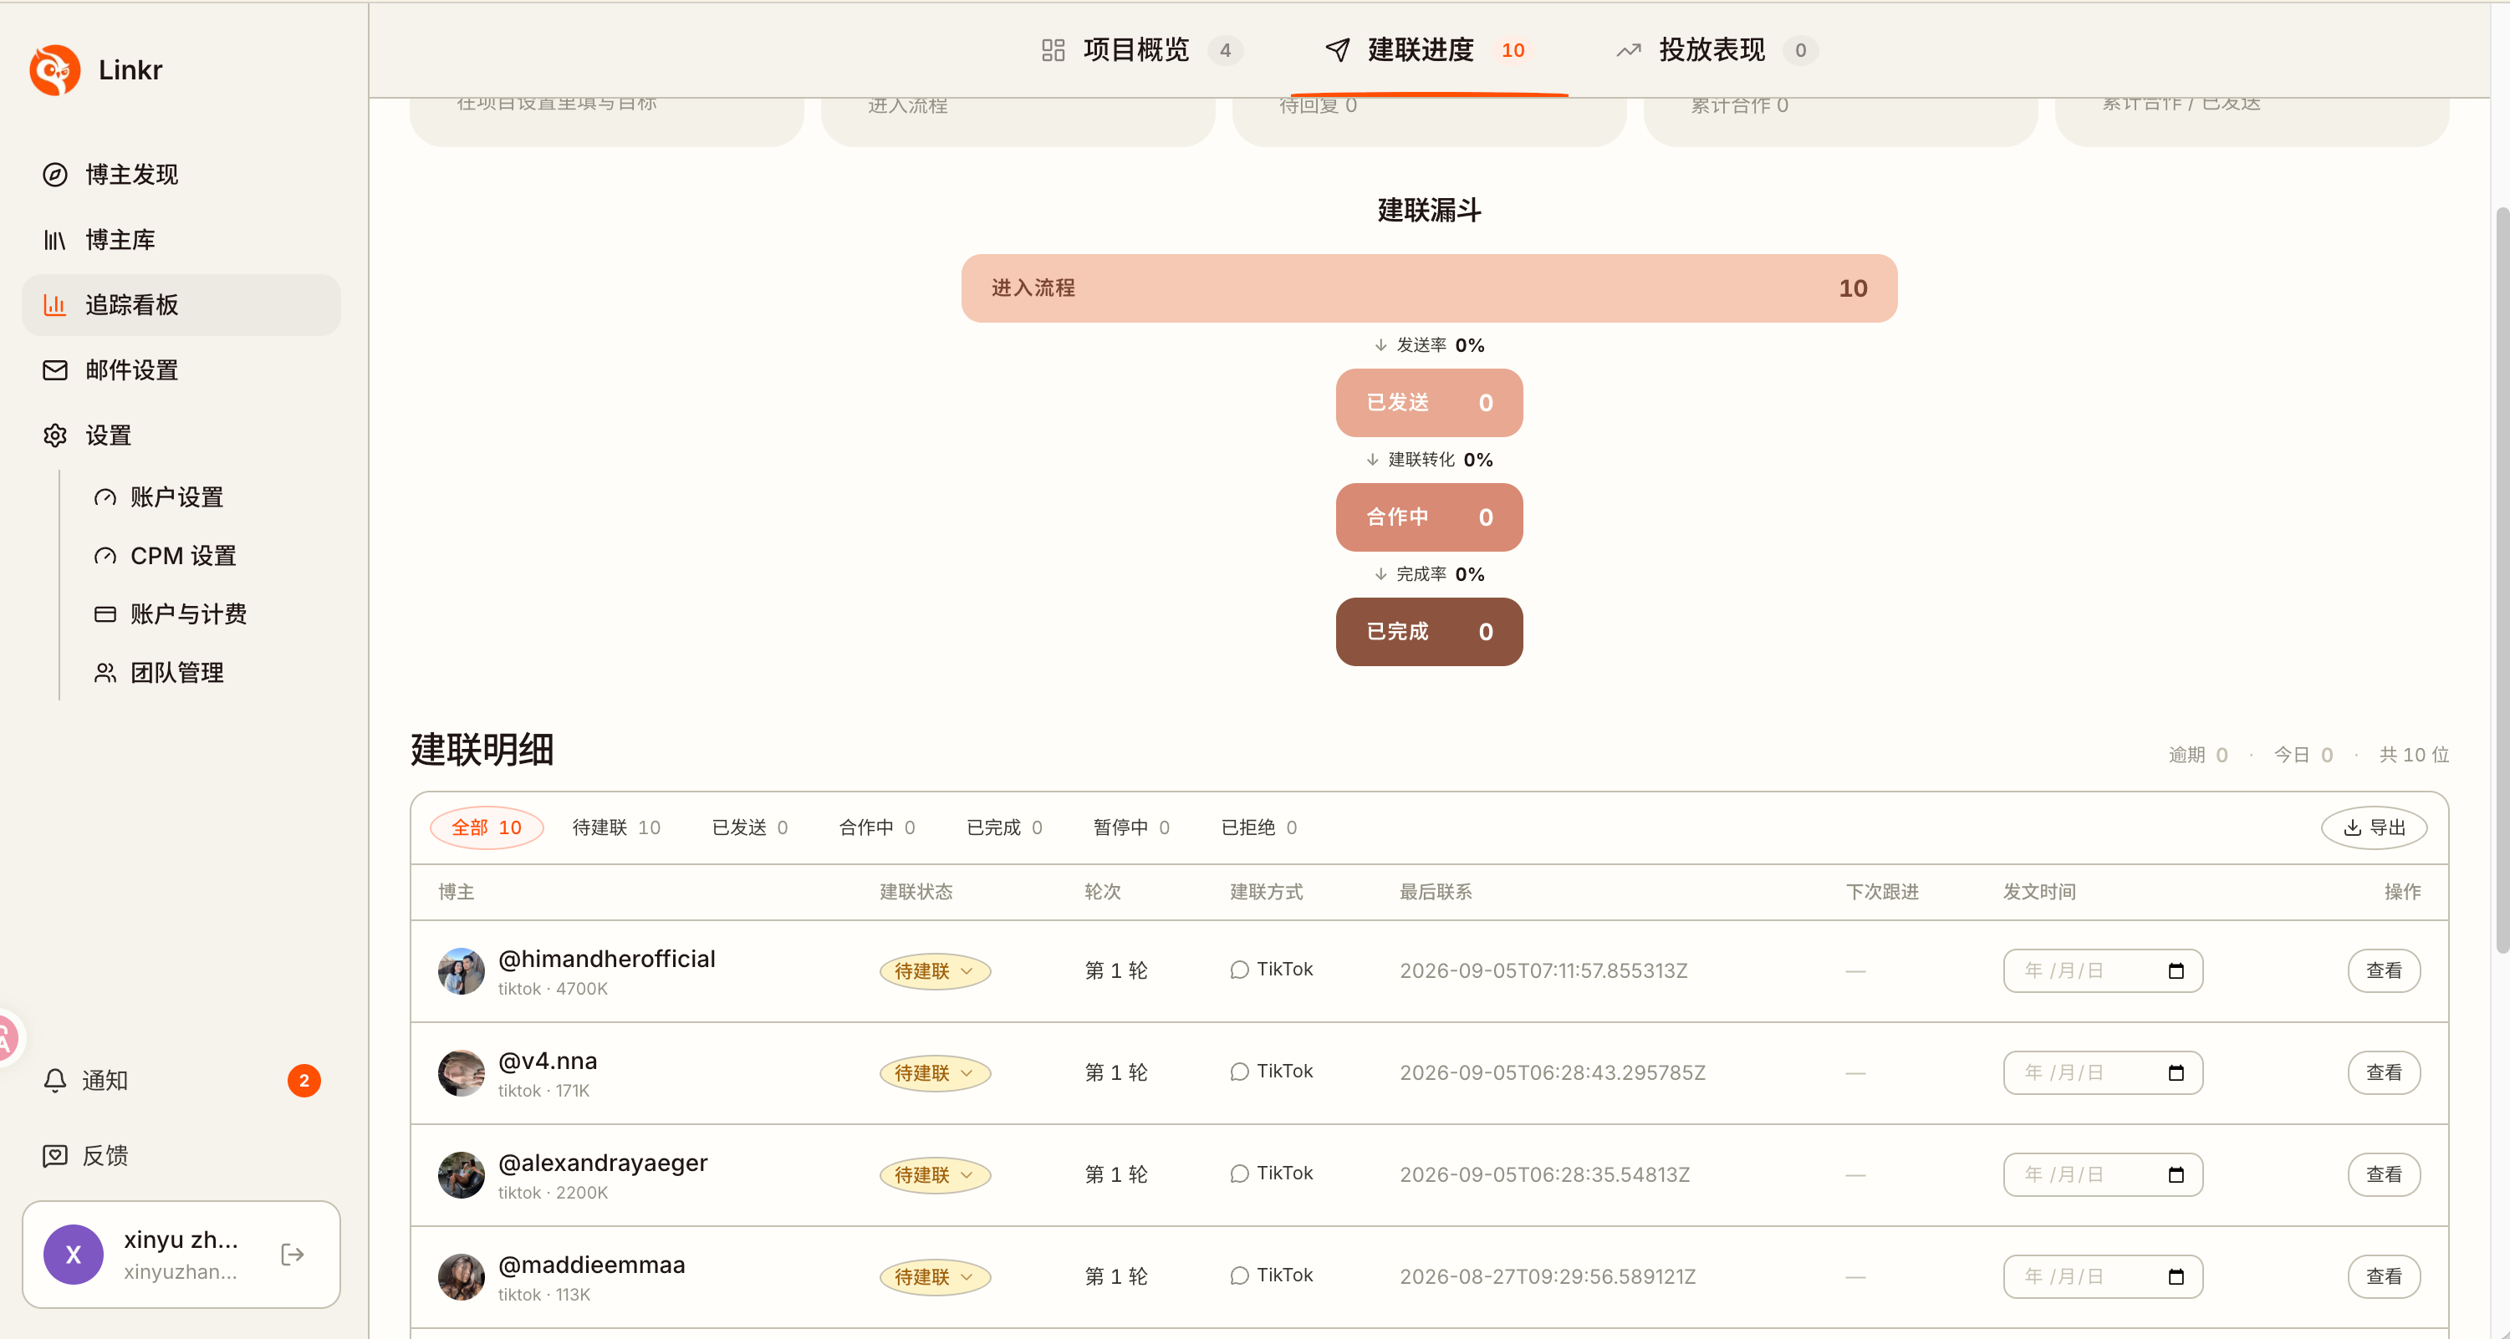Click 查看 button for @alexandrayaeger
Viewport: 2510px width, 1339px height.
coord(2384,1174)
